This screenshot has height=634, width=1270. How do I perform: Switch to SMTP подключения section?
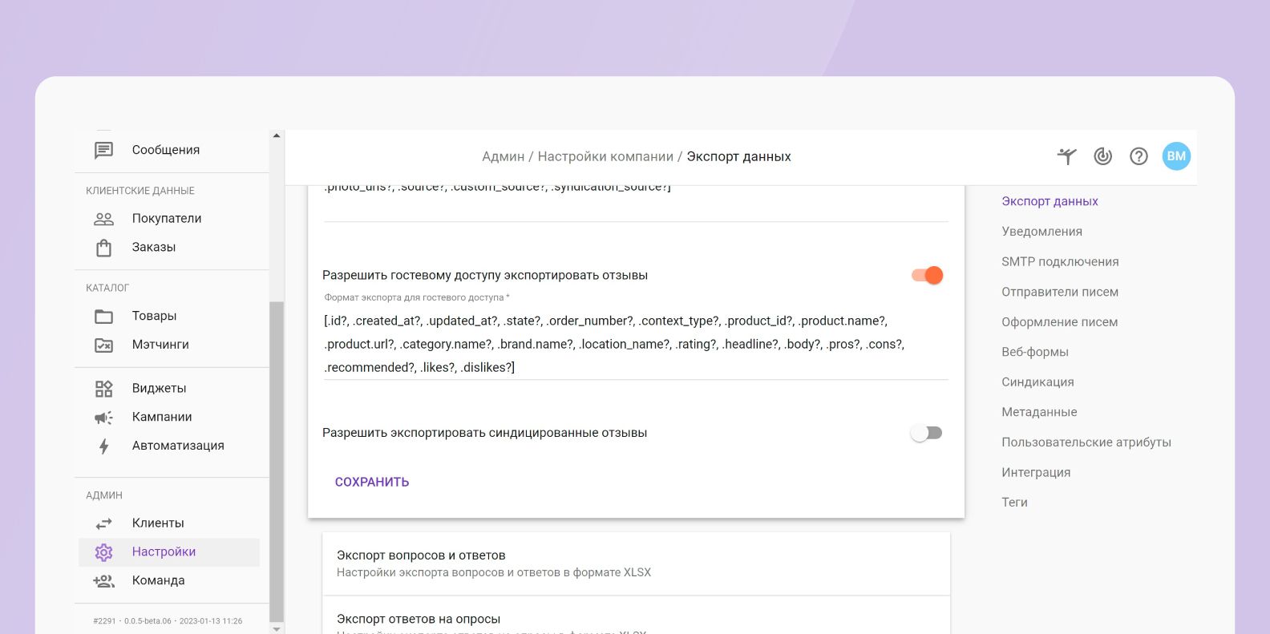tap(1060, 261)
